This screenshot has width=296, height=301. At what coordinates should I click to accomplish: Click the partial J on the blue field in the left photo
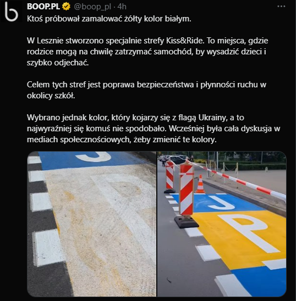point(93,156)
